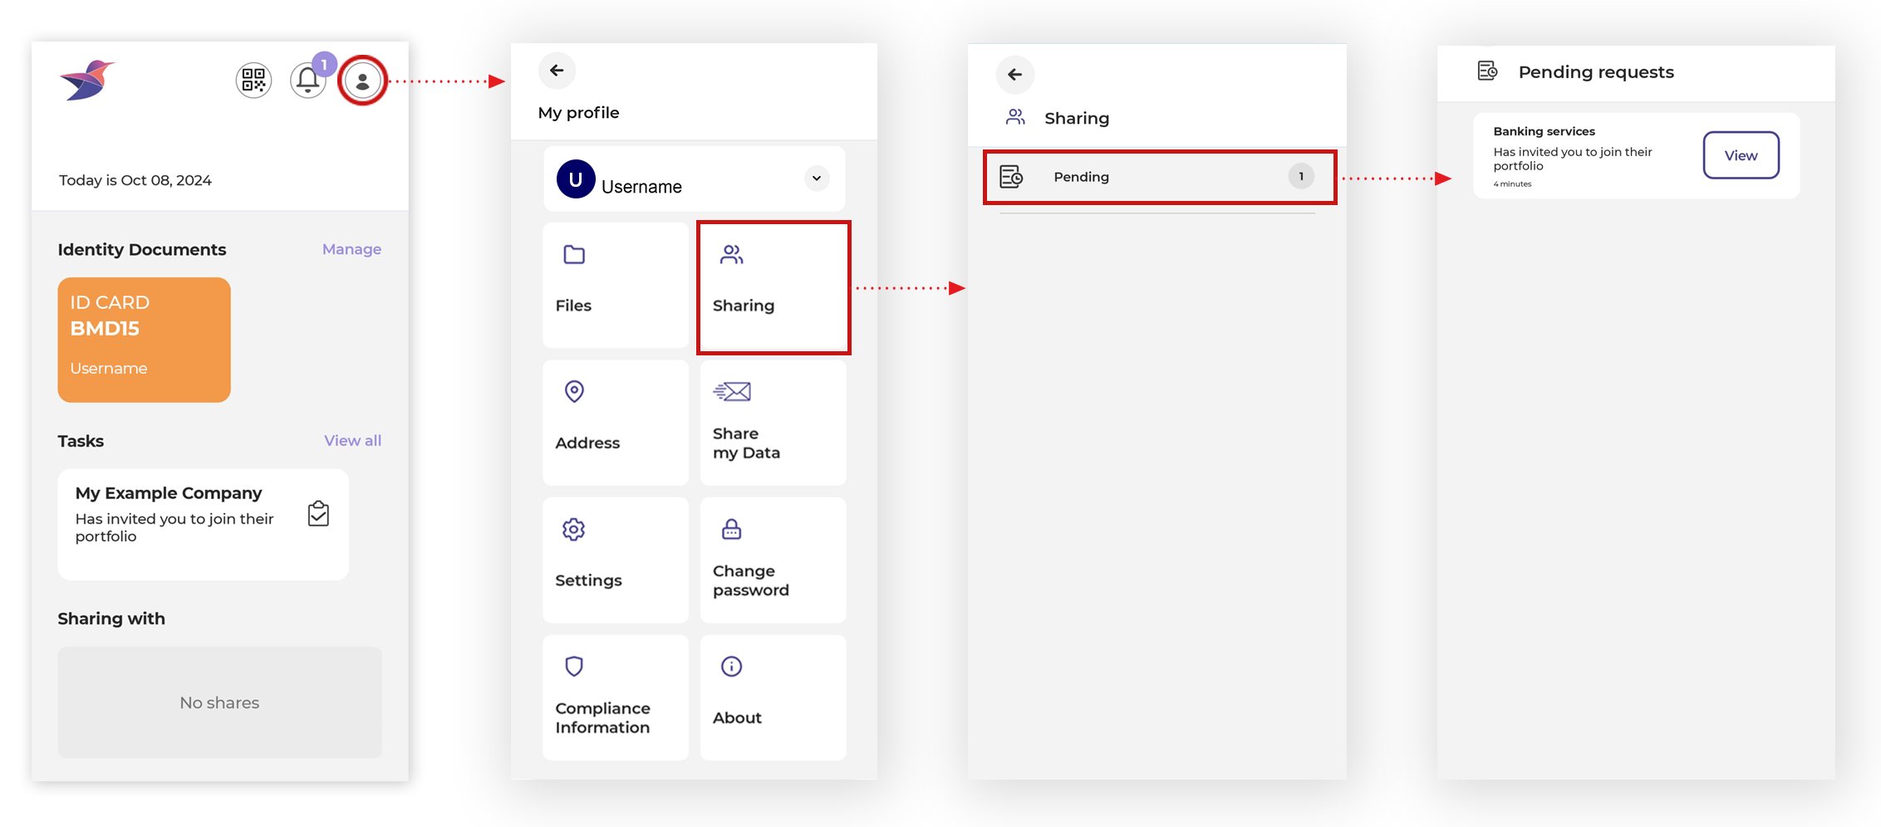Image resolution: width=1881 pixels, height=827 pixels.
Task: Select the Pending requests row
Action: coord(1158,177)
